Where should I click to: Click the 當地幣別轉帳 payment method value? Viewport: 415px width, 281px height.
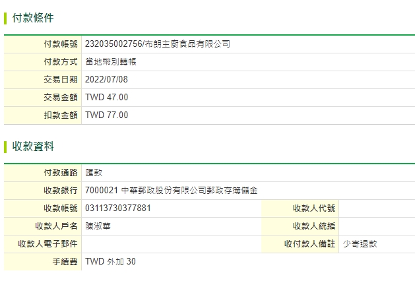pos(111,61)
